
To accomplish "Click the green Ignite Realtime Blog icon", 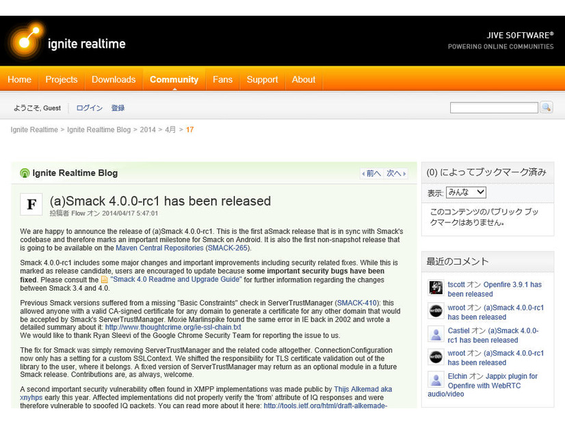I will click(x=23, y=173).
